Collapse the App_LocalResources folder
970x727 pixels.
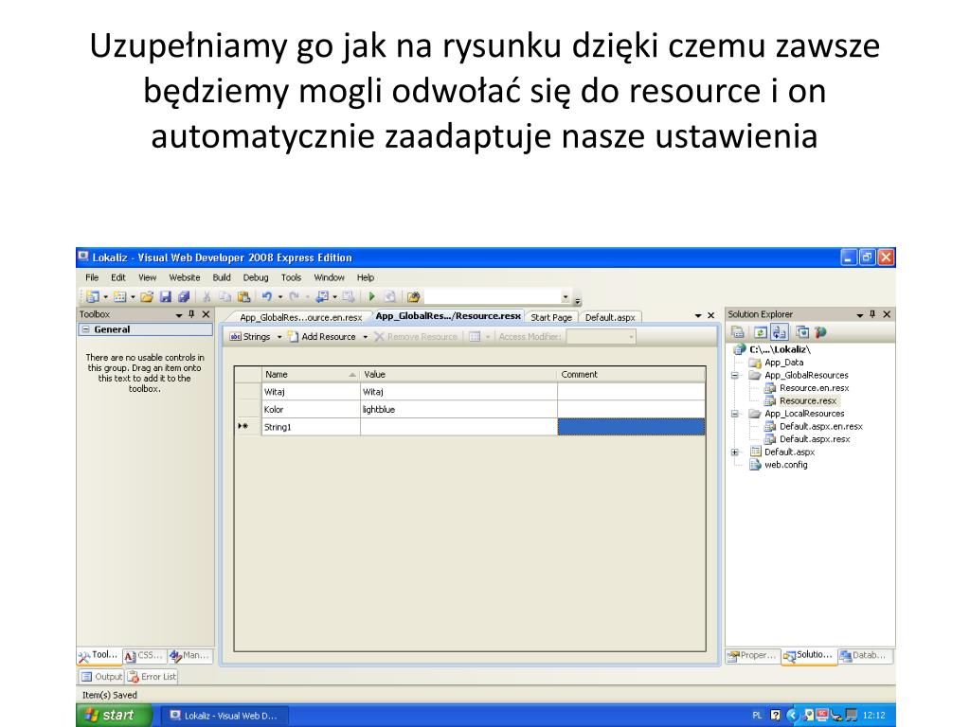(735, 414)
